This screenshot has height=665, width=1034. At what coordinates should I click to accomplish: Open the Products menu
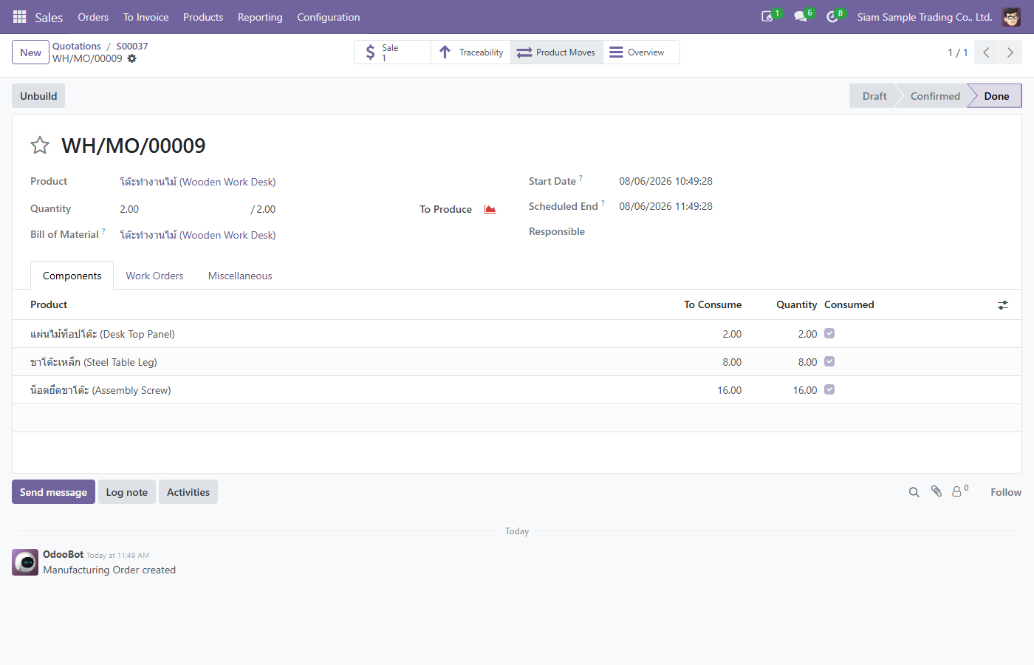pos(203,17)
